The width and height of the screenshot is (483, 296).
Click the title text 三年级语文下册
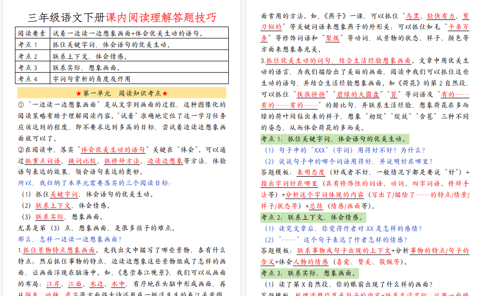(x=67, y=17)
